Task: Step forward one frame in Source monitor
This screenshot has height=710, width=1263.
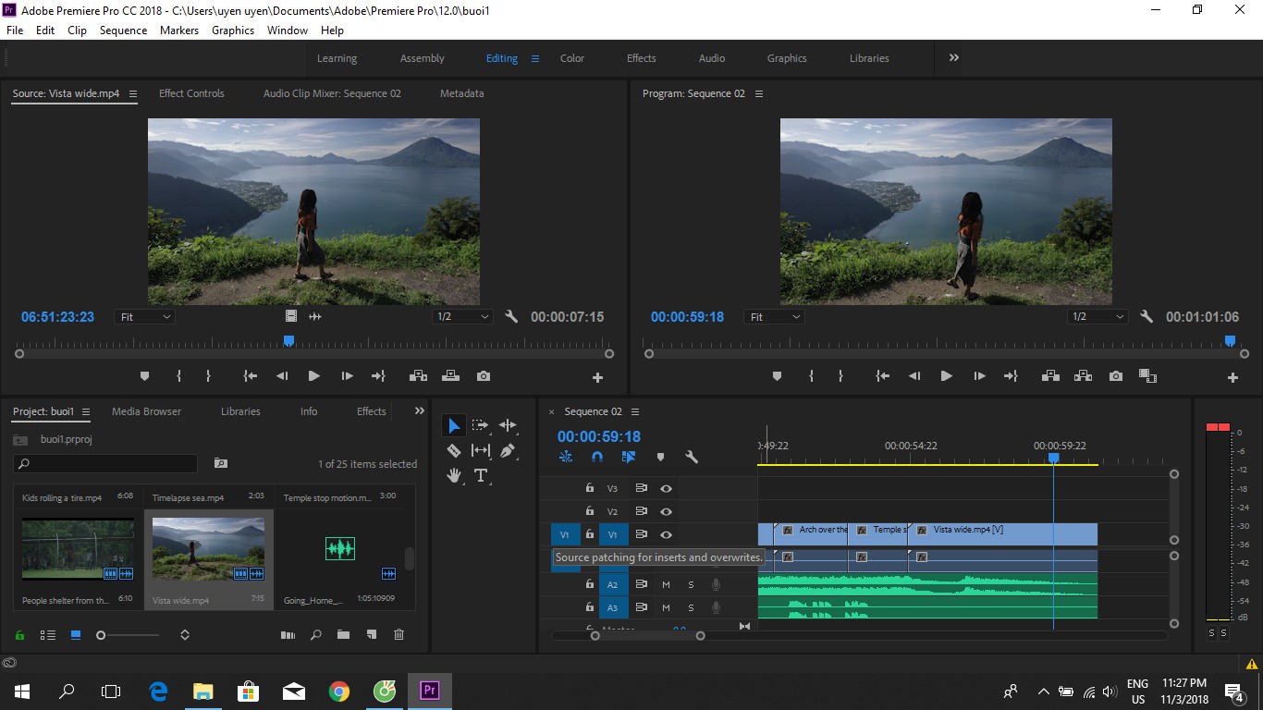Action: (347, 376)
